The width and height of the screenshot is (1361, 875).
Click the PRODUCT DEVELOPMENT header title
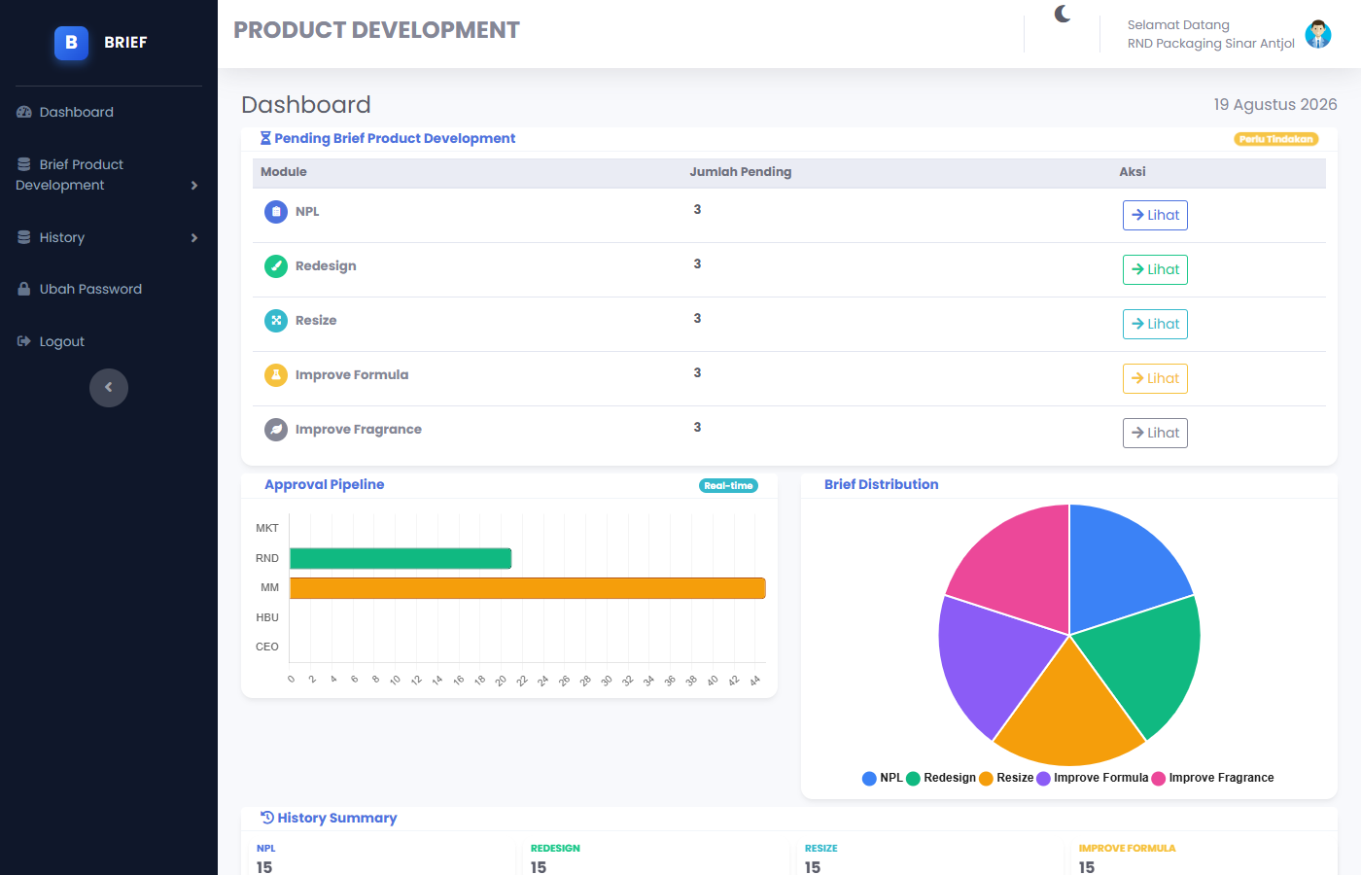[x=376, y=30]
